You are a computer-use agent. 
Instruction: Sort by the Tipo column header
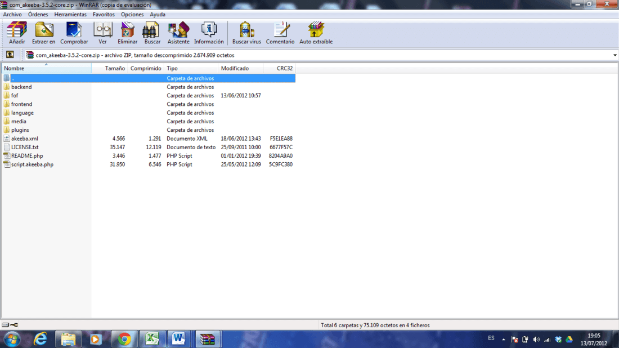point(191,68)
